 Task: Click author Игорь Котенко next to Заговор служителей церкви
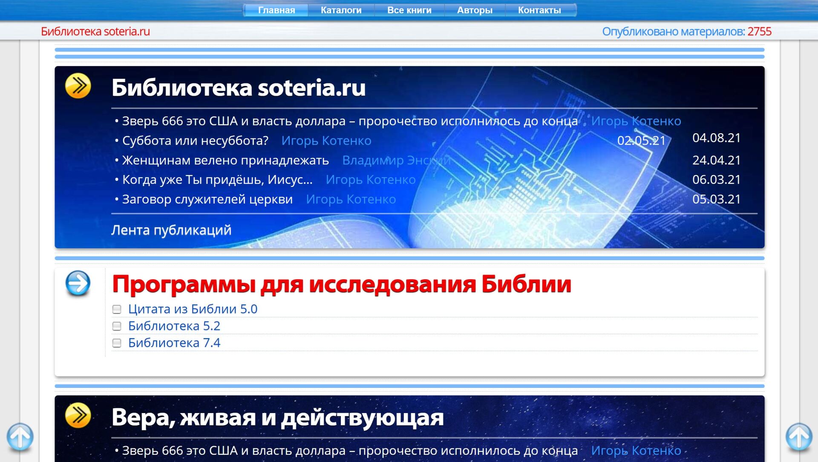click(351, 199)
